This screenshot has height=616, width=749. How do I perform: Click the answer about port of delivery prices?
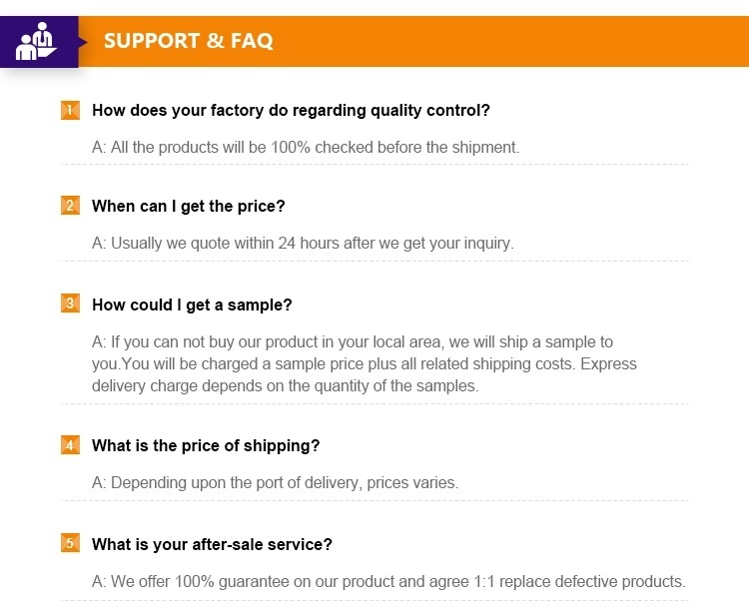pos(275,483)
